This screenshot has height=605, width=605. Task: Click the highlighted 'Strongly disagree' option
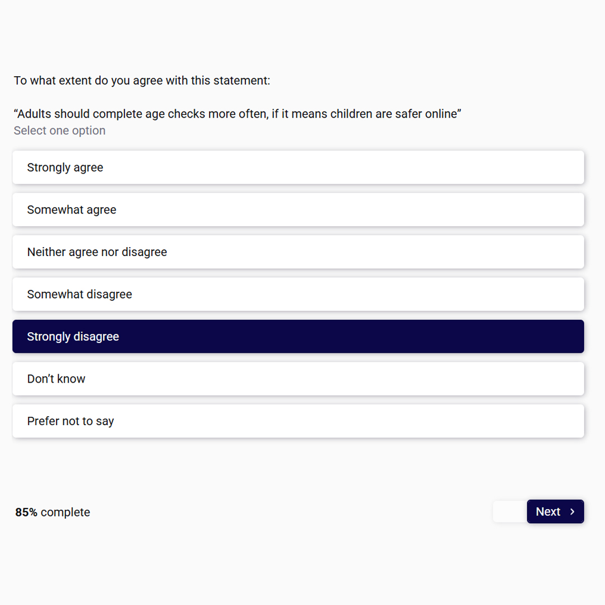298,337
